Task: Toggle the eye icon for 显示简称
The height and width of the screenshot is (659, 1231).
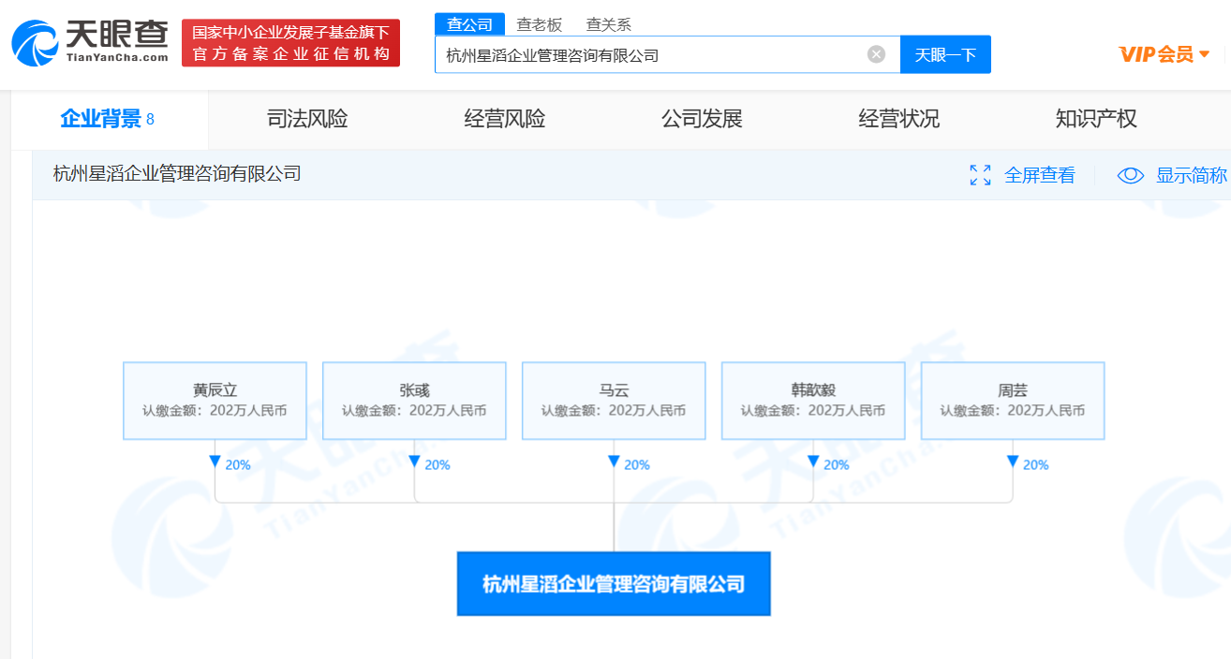Action: point(1131,175)
